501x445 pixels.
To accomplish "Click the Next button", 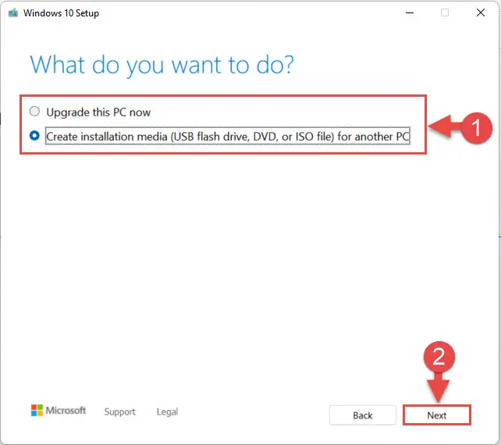I will (x=436, y=415).
